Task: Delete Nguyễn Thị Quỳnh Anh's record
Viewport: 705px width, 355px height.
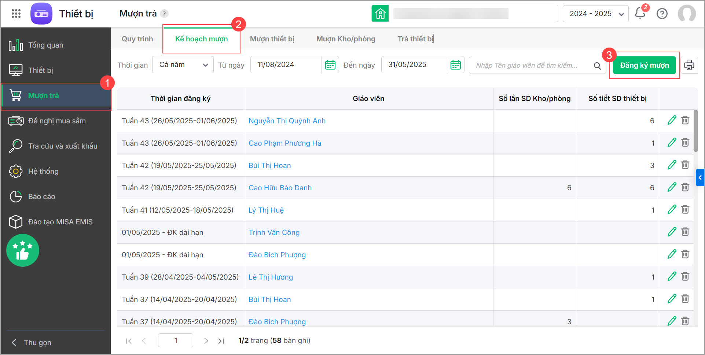Action: coord(685,120)
